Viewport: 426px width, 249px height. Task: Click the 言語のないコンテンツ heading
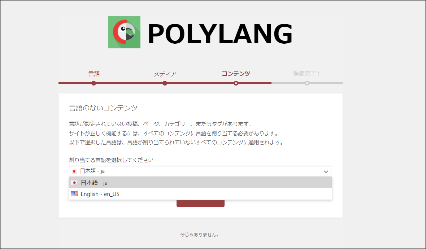coord(103,108)
